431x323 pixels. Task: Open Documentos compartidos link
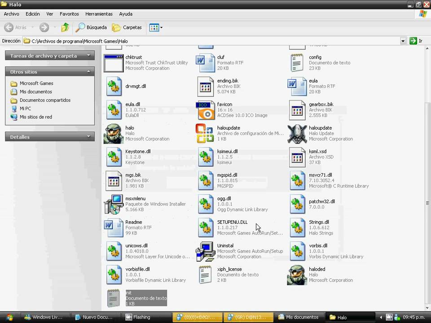click(45, 100)
